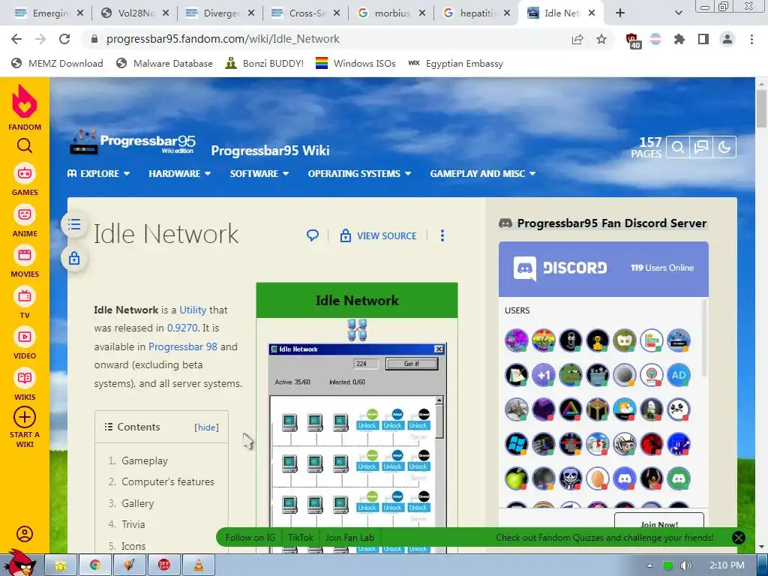Jump to Gameplay in Contents

click(x=145, y=461)
